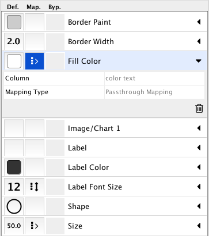Viewport: 209px width, 236px height.
Task: Choose default Shape circle icon
Action: pyautogui.click(x=14, y=206)
